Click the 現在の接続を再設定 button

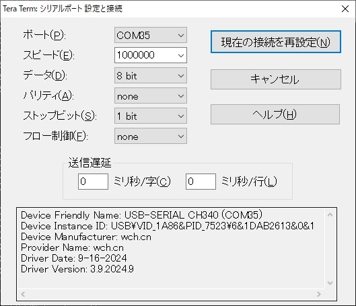pos(276,42)
